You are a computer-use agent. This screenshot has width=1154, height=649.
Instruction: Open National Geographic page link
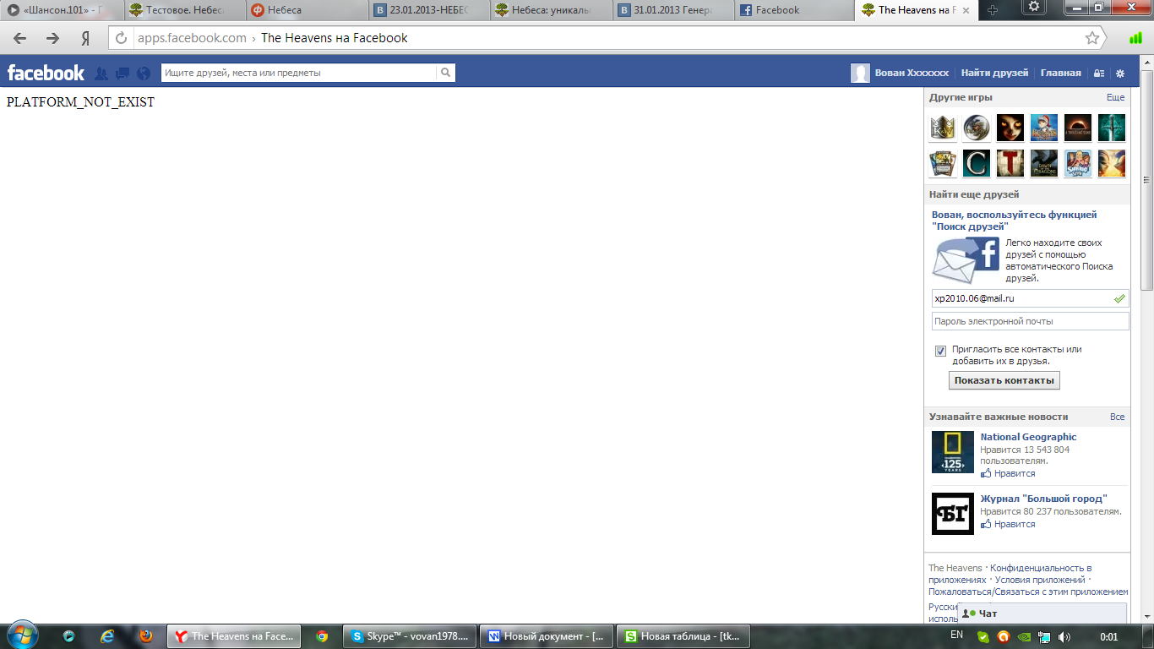pos(1028,437)
